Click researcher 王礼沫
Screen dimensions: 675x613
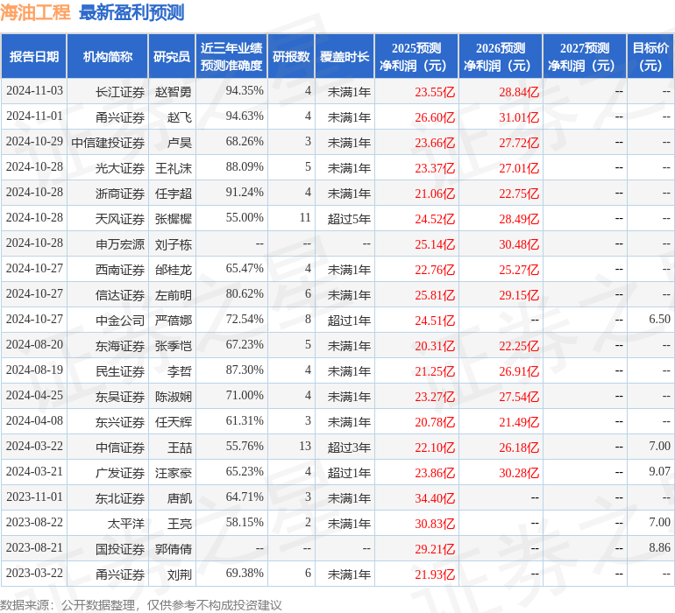173,168
